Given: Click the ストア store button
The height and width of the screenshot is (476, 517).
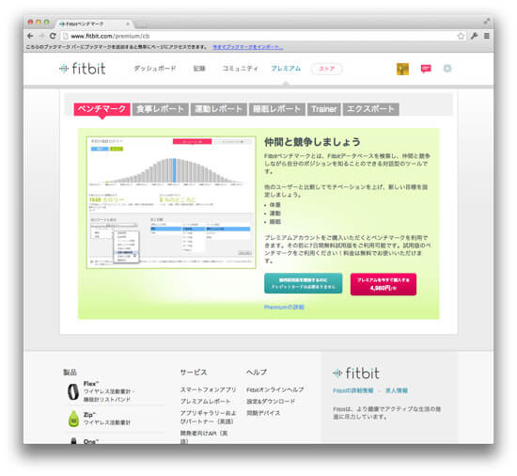Looking at the screenshot, I should click(326, 69).
